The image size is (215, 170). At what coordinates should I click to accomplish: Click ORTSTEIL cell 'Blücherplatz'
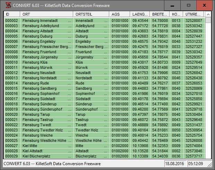pyautogui.click(x=92, y=156)
